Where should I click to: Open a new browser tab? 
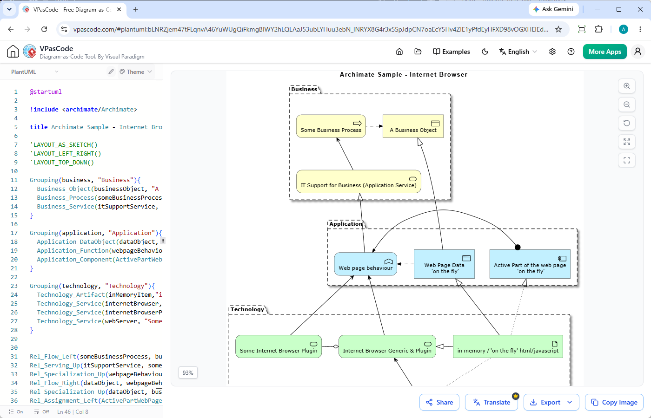[x=136, y=9]
